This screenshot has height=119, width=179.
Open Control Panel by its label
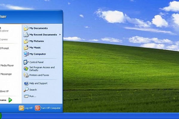tap(36, 62)
